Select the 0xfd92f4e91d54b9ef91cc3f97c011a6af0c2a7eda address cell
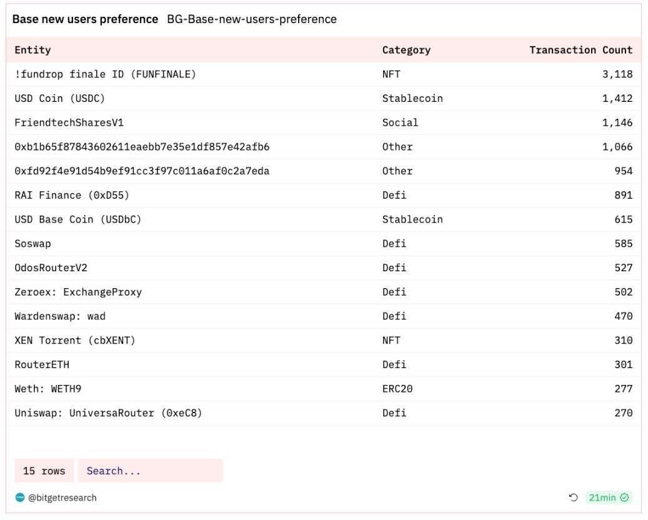648x520 pixels. coord(142,171)
